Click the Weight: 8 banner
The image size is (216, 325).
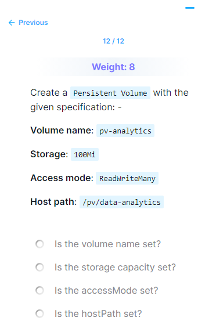(113, 67)
